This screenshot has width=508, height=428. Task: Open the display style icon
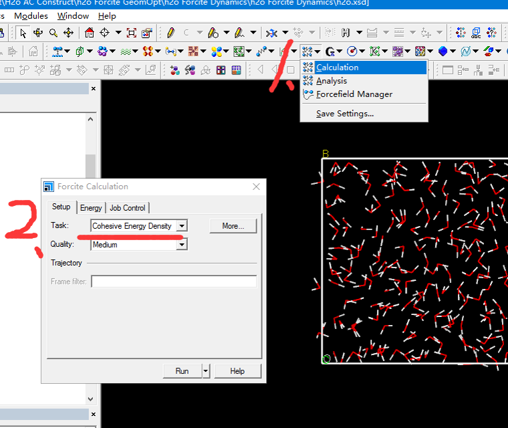(x=147, y=33)
